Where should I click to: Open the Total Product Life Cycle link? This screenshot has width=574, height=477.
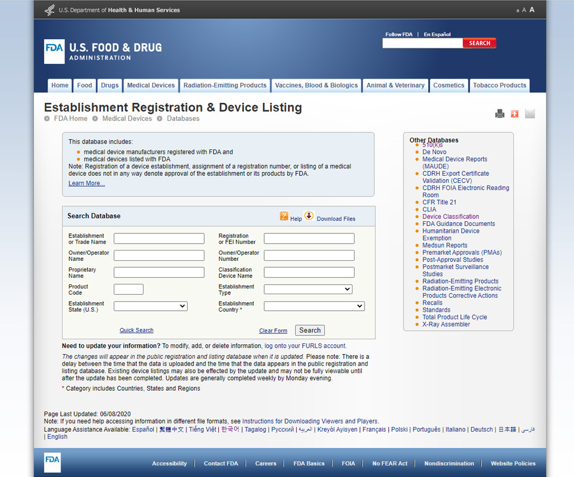[x=455, y=317]
